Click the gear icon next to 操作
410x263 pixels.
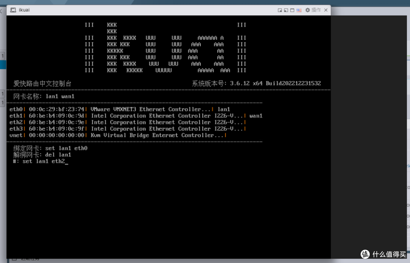pos(307,10)
